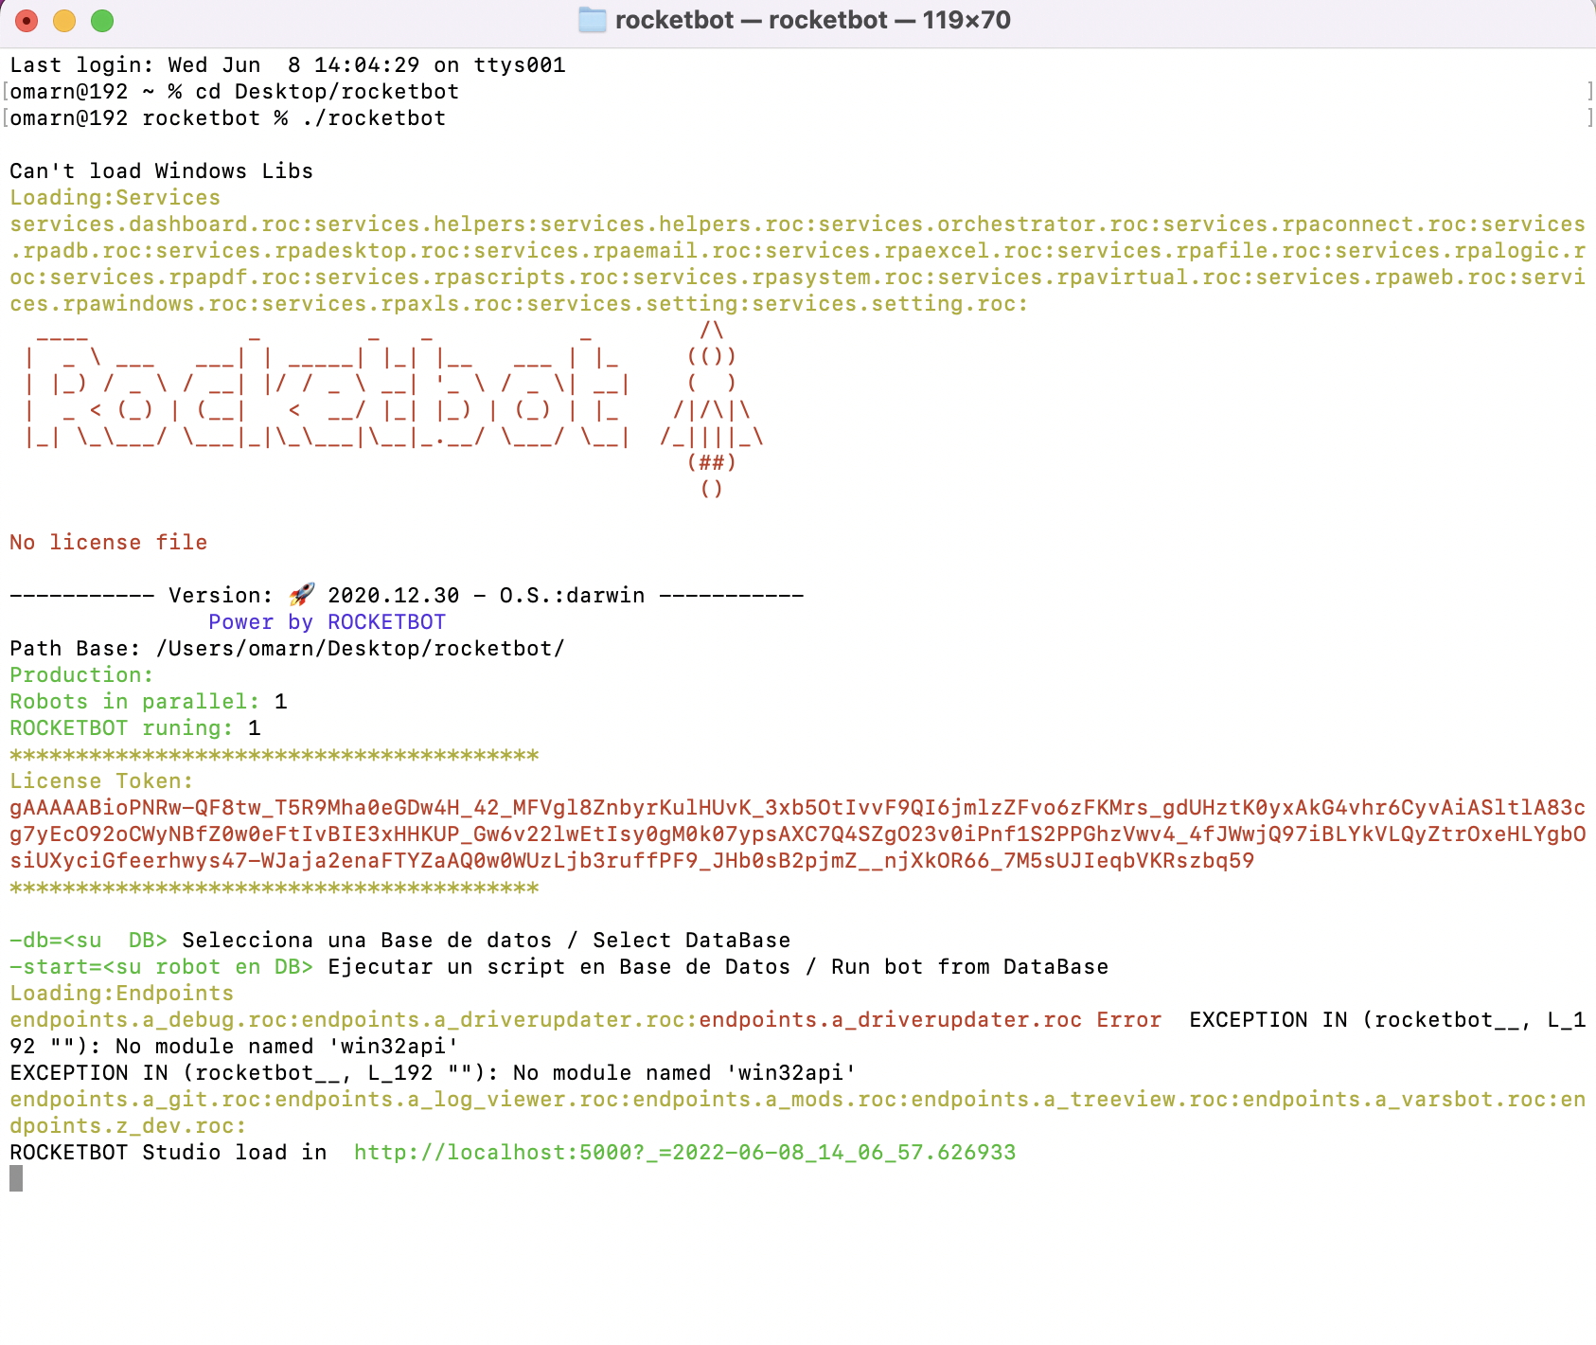Close the rocketbot terminal window
The height and width of the screenshot is (1345, 1596).
pos(27,20)
